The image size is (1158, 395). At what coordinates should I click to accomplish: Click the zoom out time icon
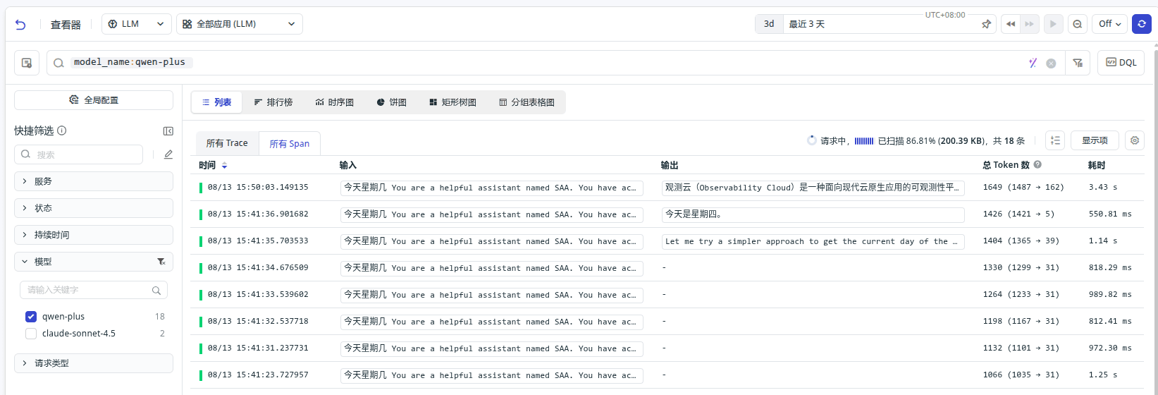[x=1078, y=24]
